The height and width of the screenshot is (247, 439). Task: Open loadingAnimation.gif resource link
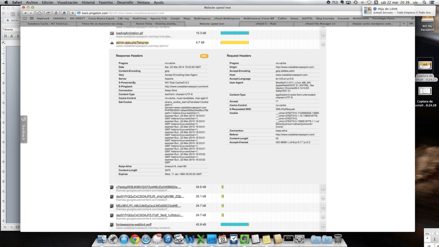[129, 33]
